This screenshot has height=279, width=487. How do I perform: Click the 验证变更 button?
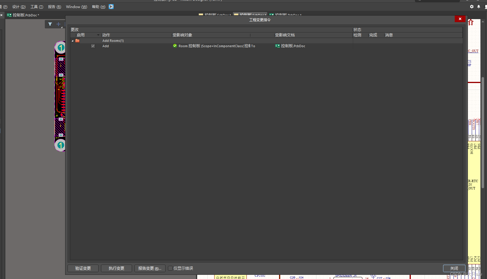pos(83,268)
